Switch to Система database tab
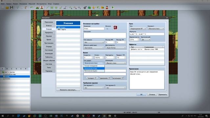 pos(49,64)
